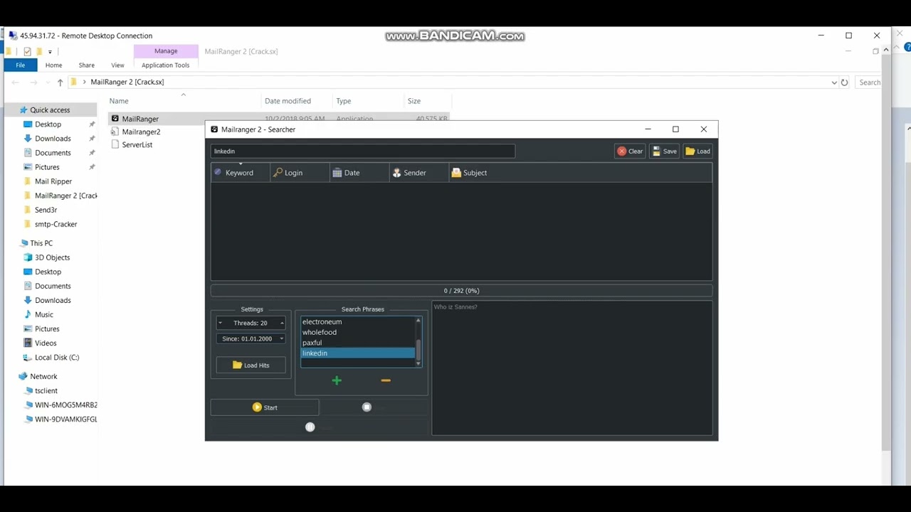
Task: Sort files by Name column
Action: click(119, 101)
